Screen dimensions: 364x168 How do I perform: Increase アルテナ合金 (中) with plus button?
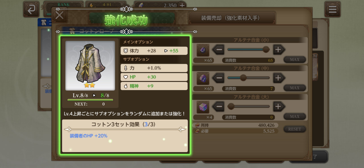coord(279,78)
